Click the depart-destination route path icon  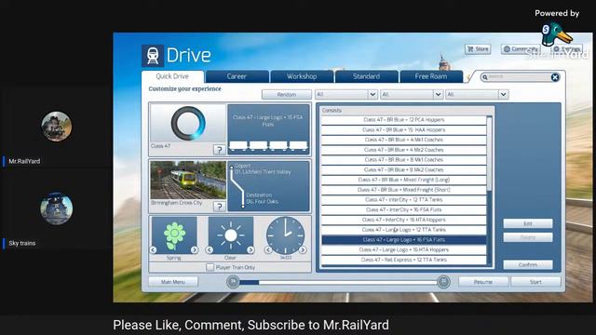tap(237, 186)
